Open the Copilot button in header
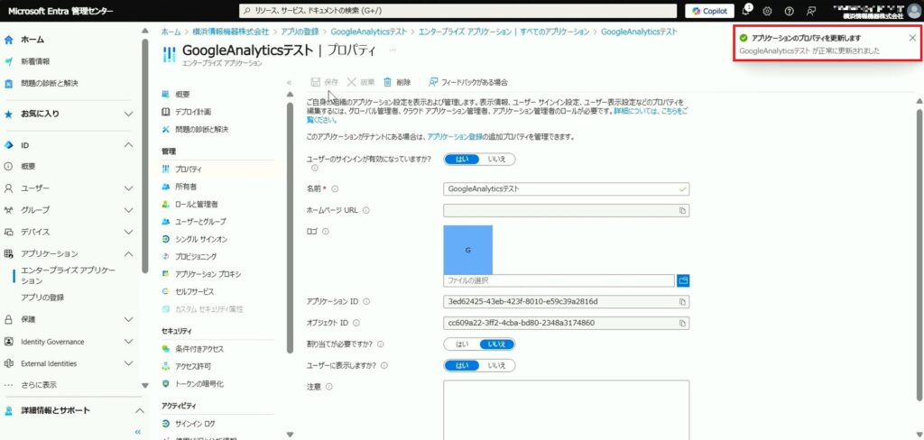 tap(709, 11)
